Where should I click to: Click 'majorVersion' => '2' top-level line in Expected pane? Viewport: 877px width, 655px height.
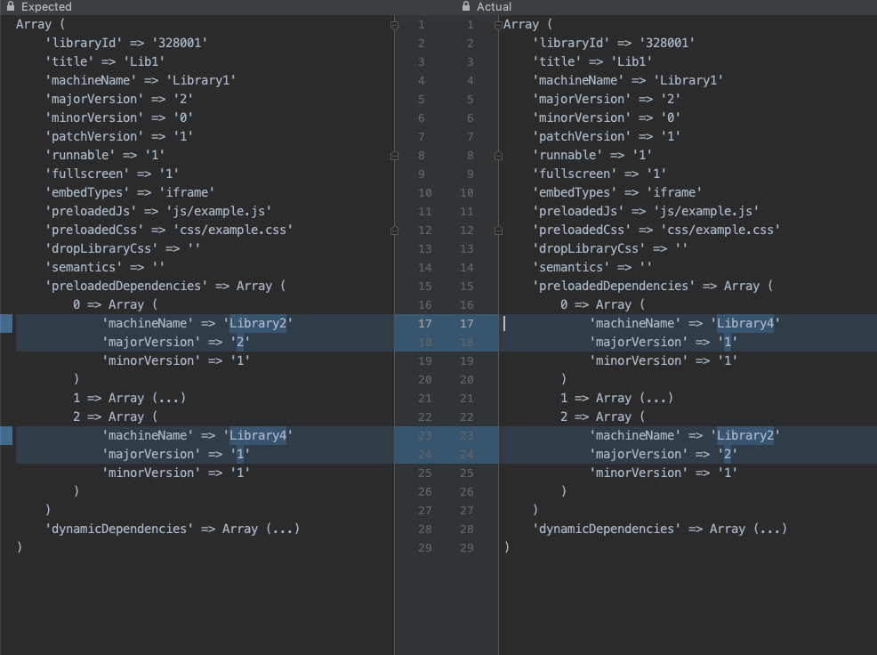pos(119,99)
